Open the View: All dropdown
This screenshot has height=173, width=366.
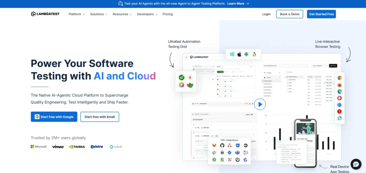pos(251,115)
